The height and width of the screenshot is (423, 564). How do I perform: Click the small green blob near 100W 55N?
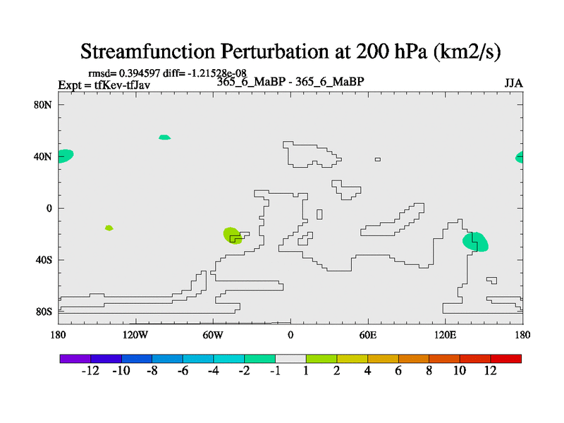coord(164,137)
